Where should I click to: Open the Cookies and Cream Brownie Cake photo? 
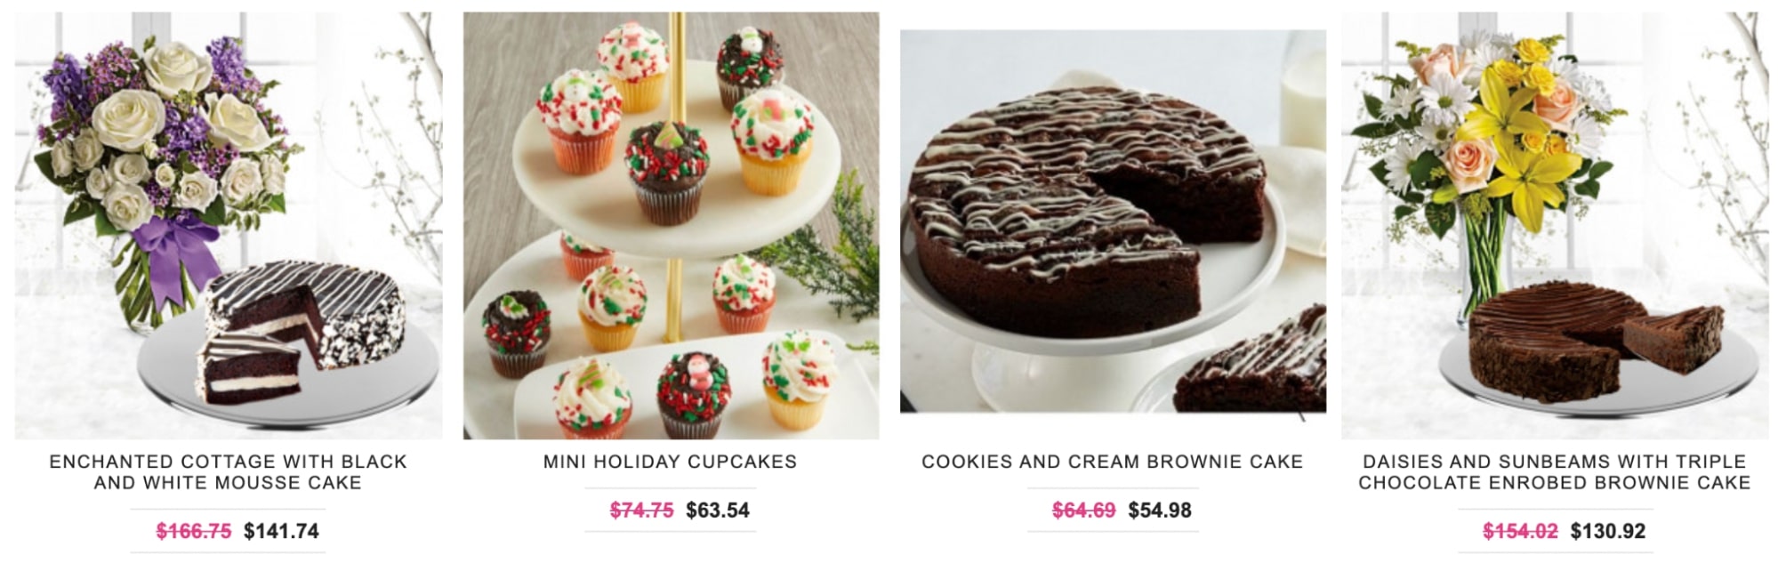[1113, 221]
